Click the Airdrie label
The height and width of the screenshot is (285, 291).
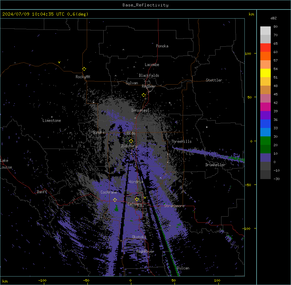136,182
